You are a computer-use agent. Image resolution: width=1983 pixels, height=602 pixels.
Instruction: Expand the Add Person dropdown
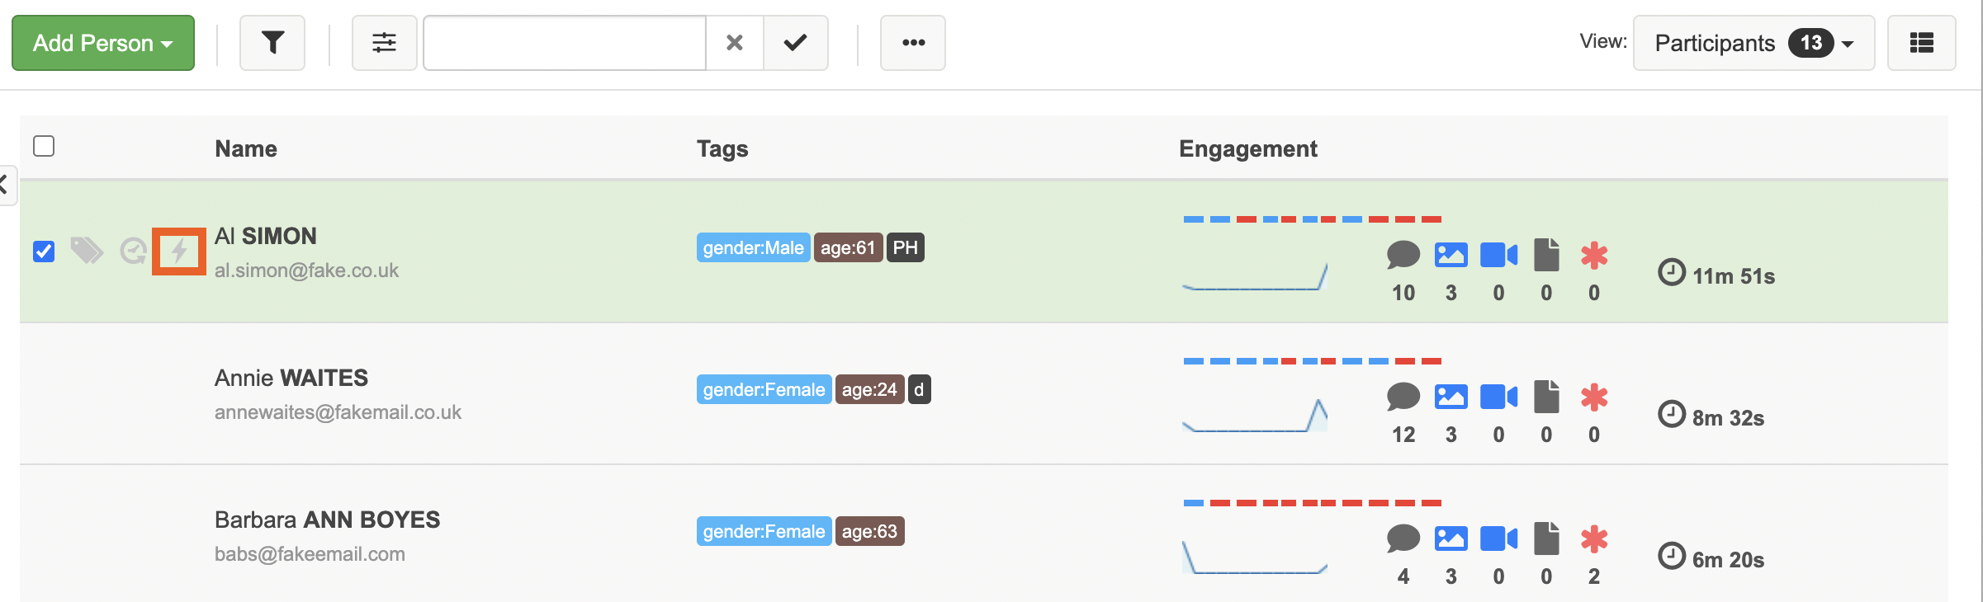103,43
